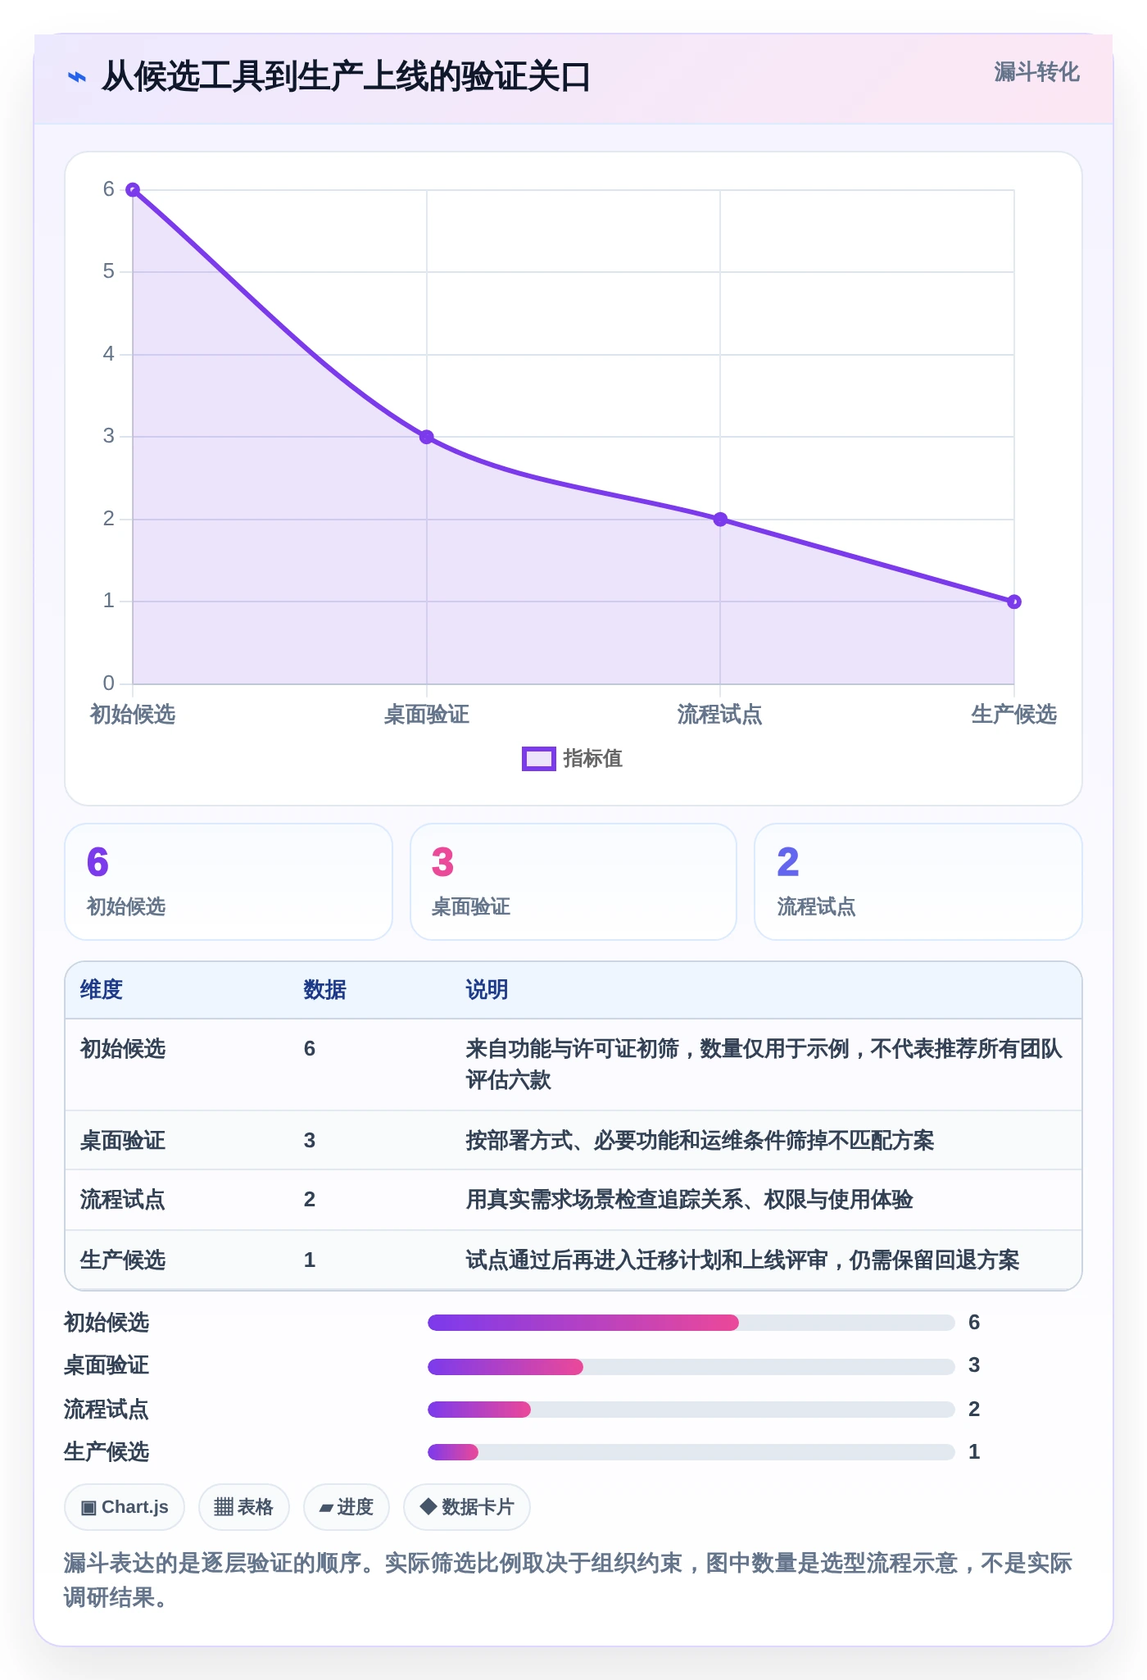Click the value 3 next to 桌面验证 bar
1147x1680 pixels.
(x=974, y=1365)
